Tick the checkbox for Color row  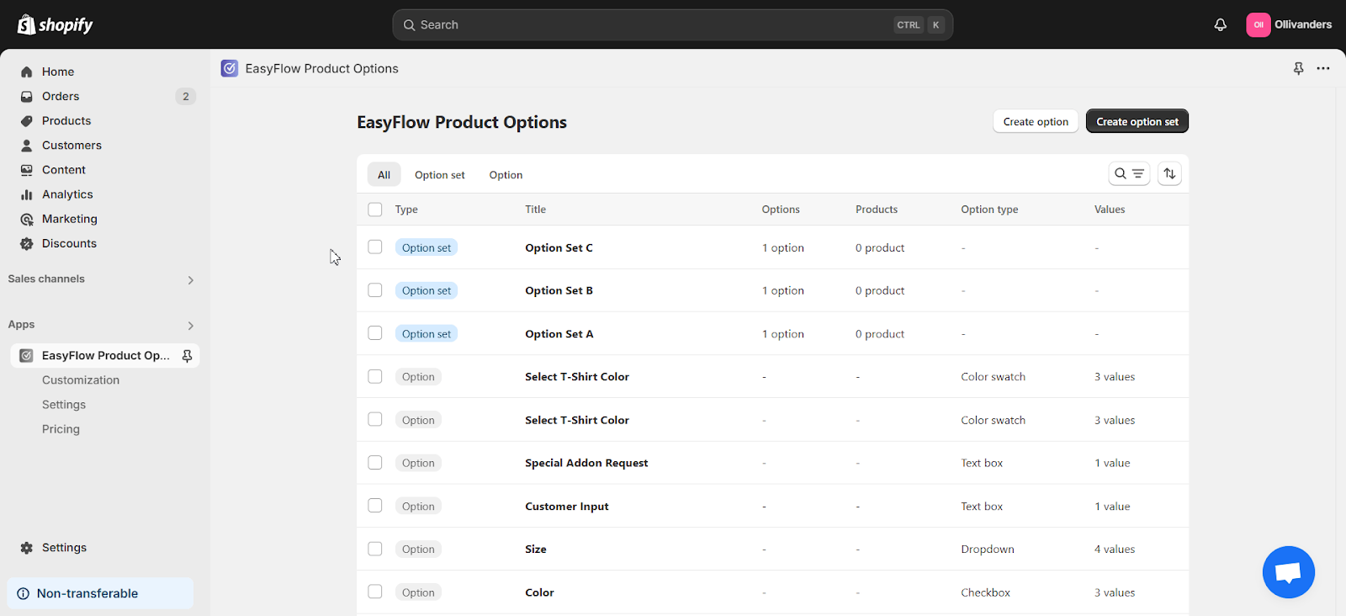point(375,592)
